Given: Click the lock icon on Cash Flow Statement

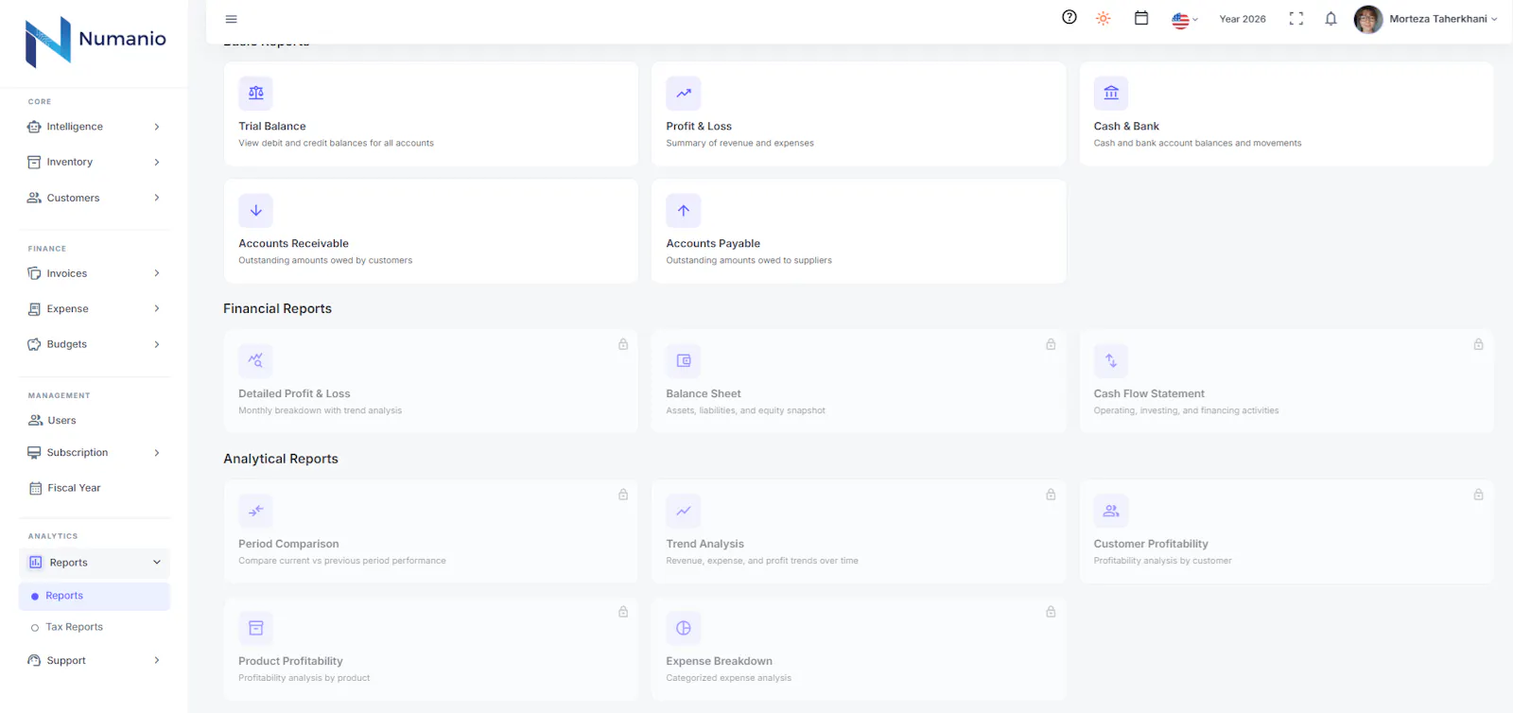Looking at the screenshot, I should (x=1478, y=344).
